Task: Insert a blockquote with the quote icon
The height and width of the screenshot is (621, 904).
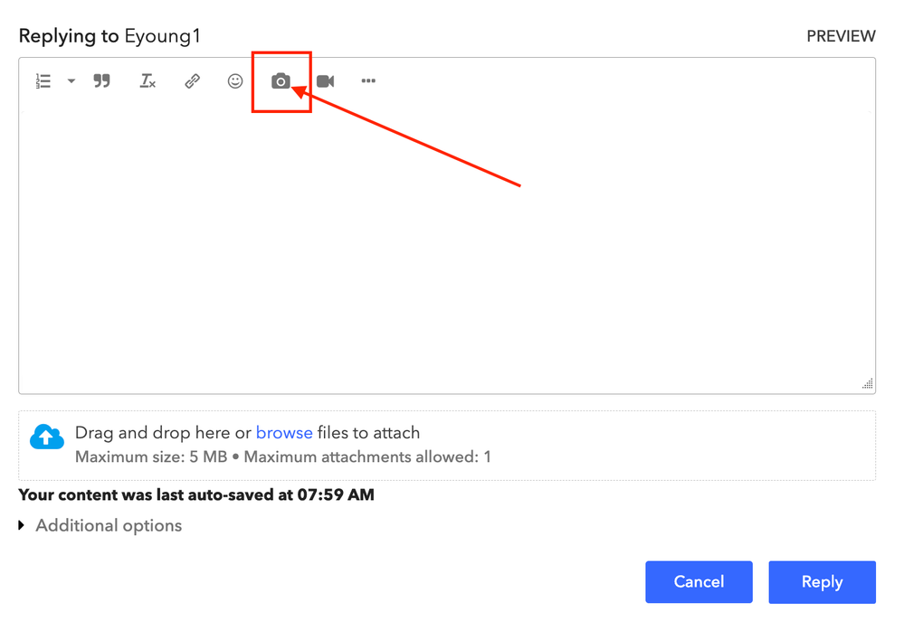Action: pos(102,81)
